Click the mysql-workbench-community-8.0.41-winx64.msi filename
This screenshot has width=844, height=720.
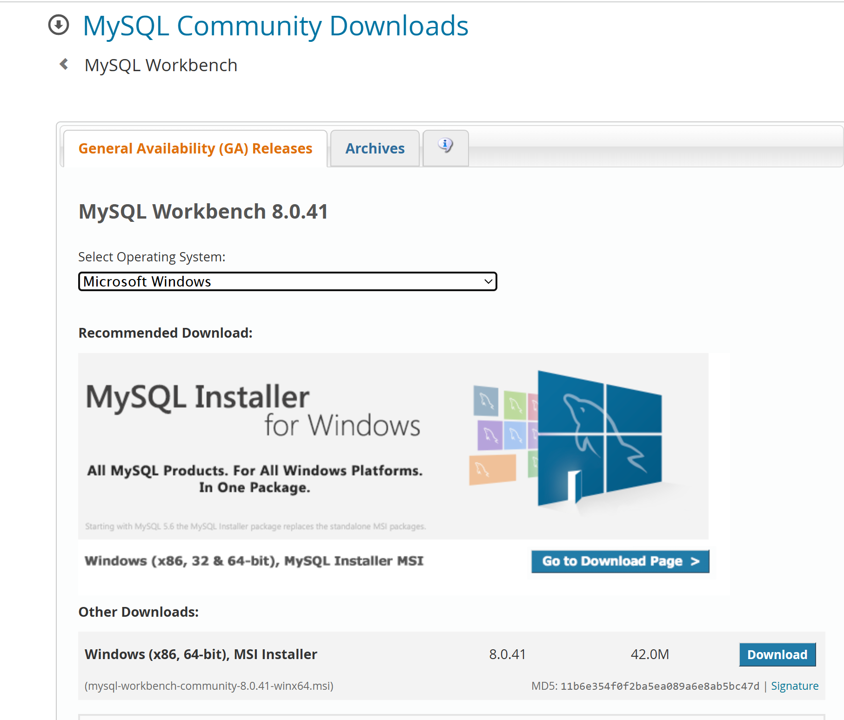(209, 686)
